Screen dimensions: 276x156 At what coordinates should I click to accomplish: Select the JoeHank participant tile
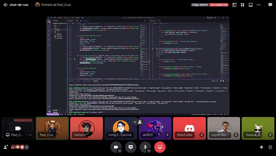click(x=86, y=128)
